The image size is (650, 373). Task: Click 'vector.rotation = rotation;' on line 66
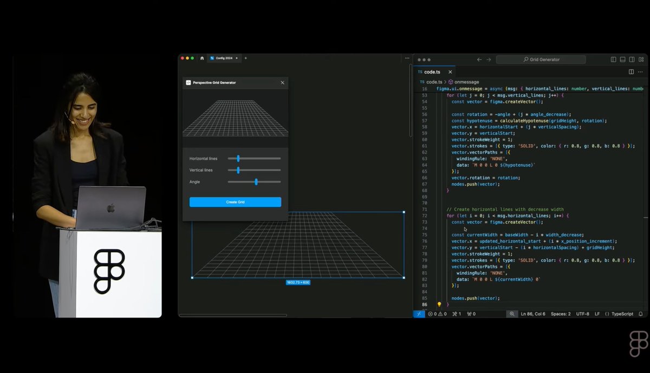[485, 178]
